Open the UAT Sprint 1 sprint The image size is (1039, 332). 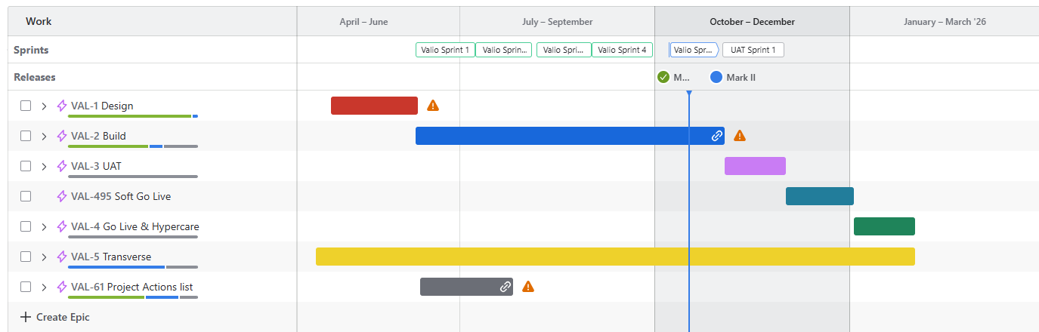pyautogui.click(x=753, y=50)
